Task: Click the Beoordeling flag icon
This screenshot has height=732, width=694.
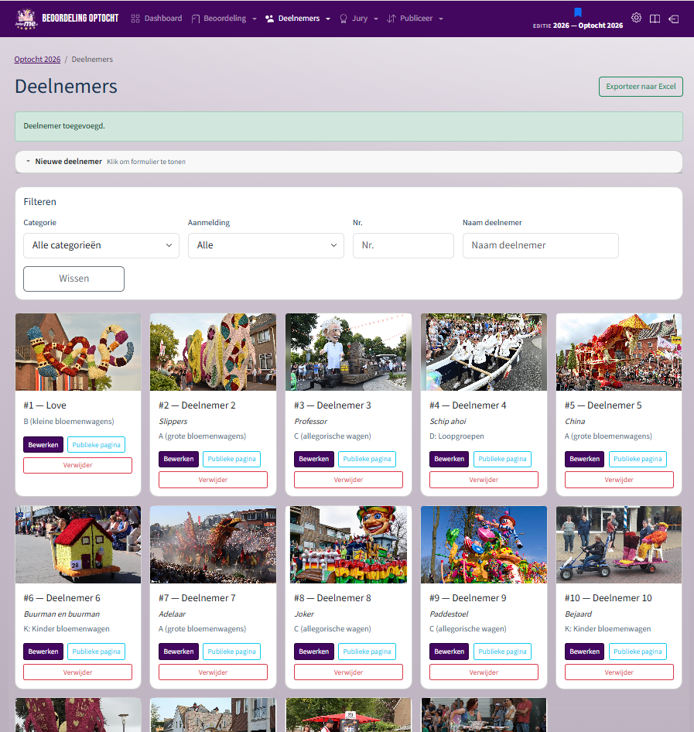Action: [x=196, y=19]
